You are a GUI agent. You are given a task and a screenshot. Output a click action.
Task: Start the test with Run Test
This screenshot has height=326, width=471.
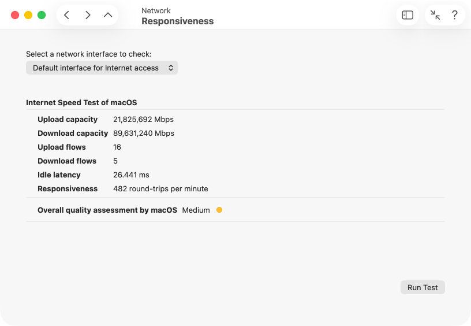[423, 287]
